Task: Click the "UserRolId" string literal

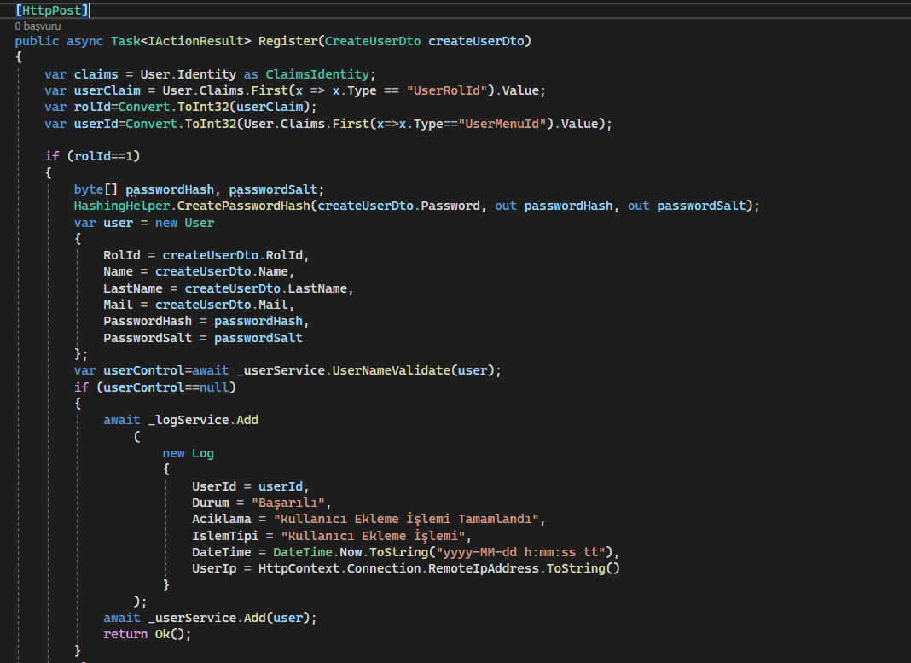Action: [447, 90]
